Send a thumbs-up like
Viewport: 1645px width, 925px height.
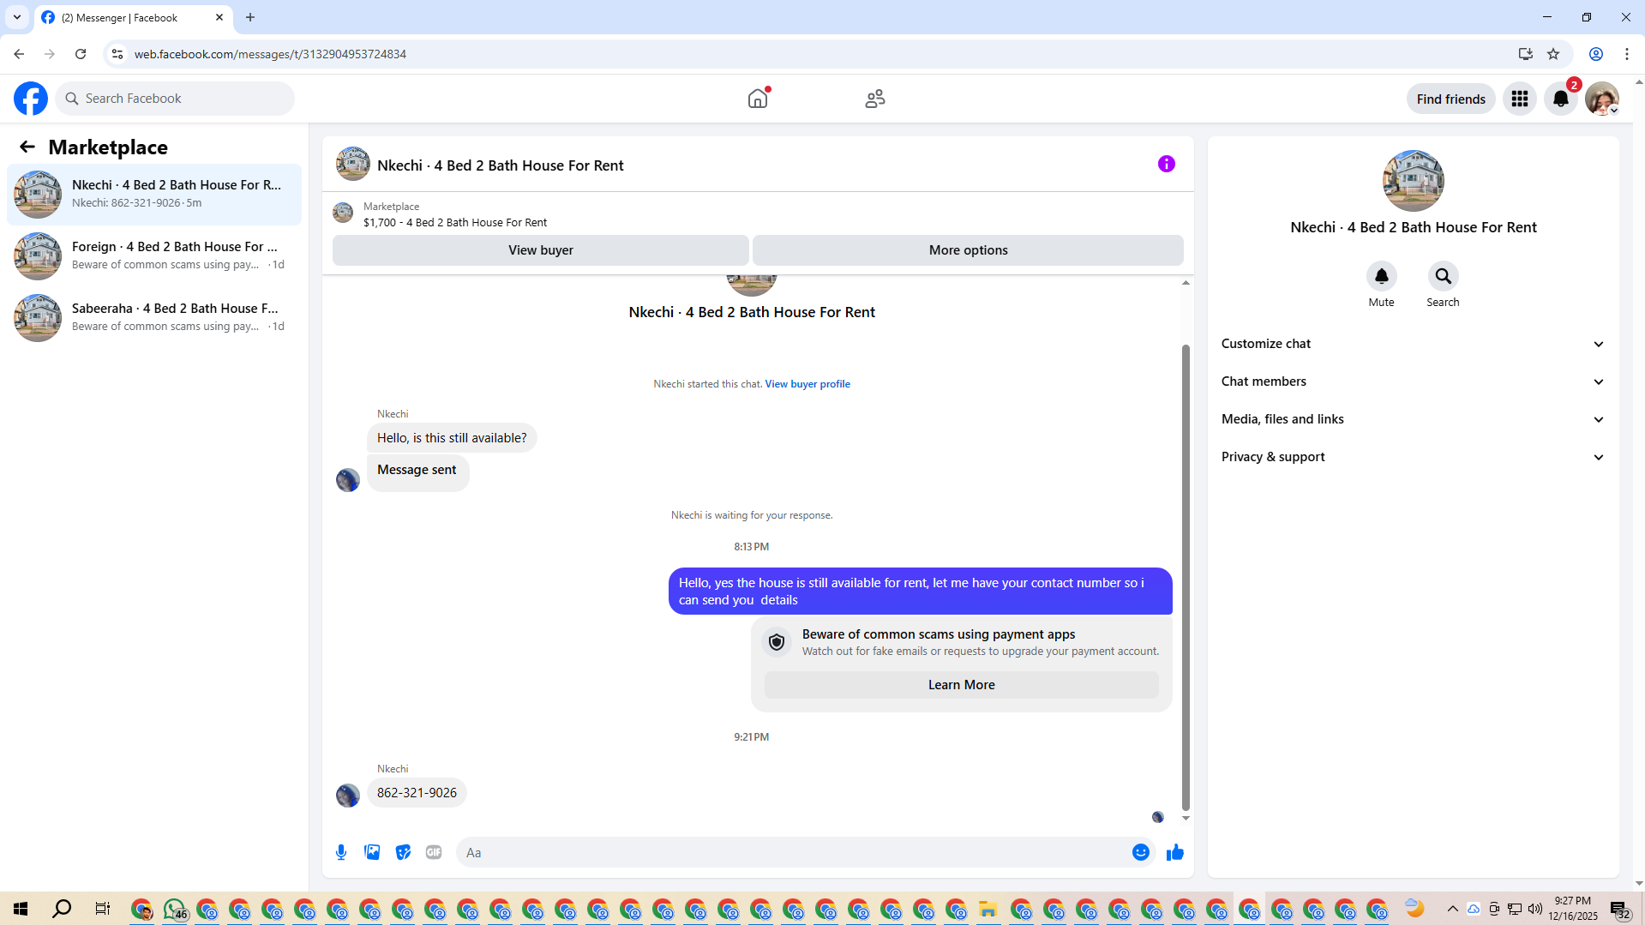pos(1175,852)
